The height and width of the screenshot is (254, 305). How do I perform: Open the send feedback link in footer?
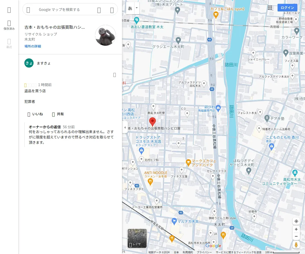pyautogui.click(x=238, y=252)
